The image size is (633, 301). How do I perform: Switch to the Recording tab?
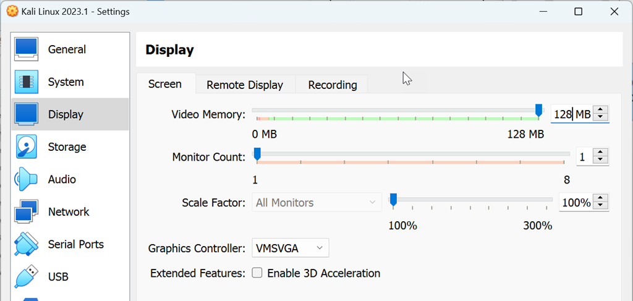coord(333,85)
